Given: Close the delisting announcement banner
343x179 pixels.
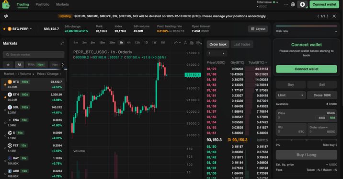Looking at the screenshot, I should 334,16.
